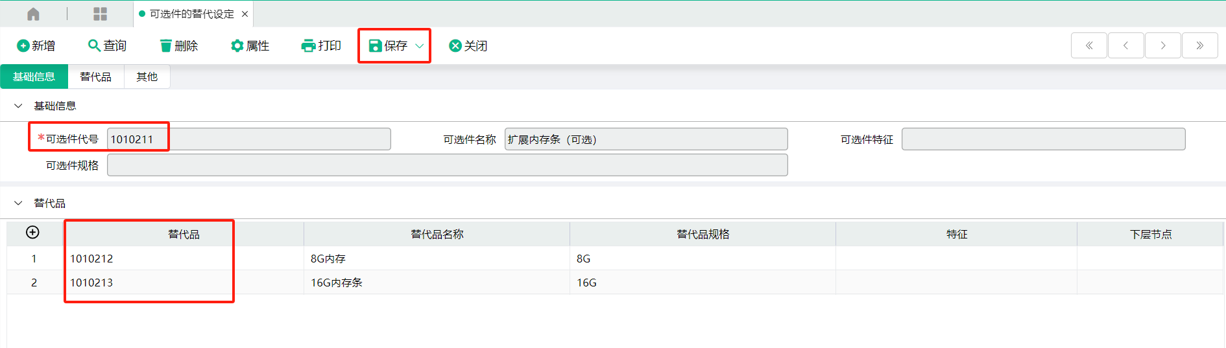Click the 删除 trash icon
This screenshot has height=348, width=1226.
pyautogui.click(x=166, y=45)
